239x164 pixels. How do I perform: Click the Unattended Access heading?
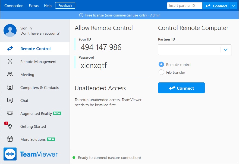[100, 88]
